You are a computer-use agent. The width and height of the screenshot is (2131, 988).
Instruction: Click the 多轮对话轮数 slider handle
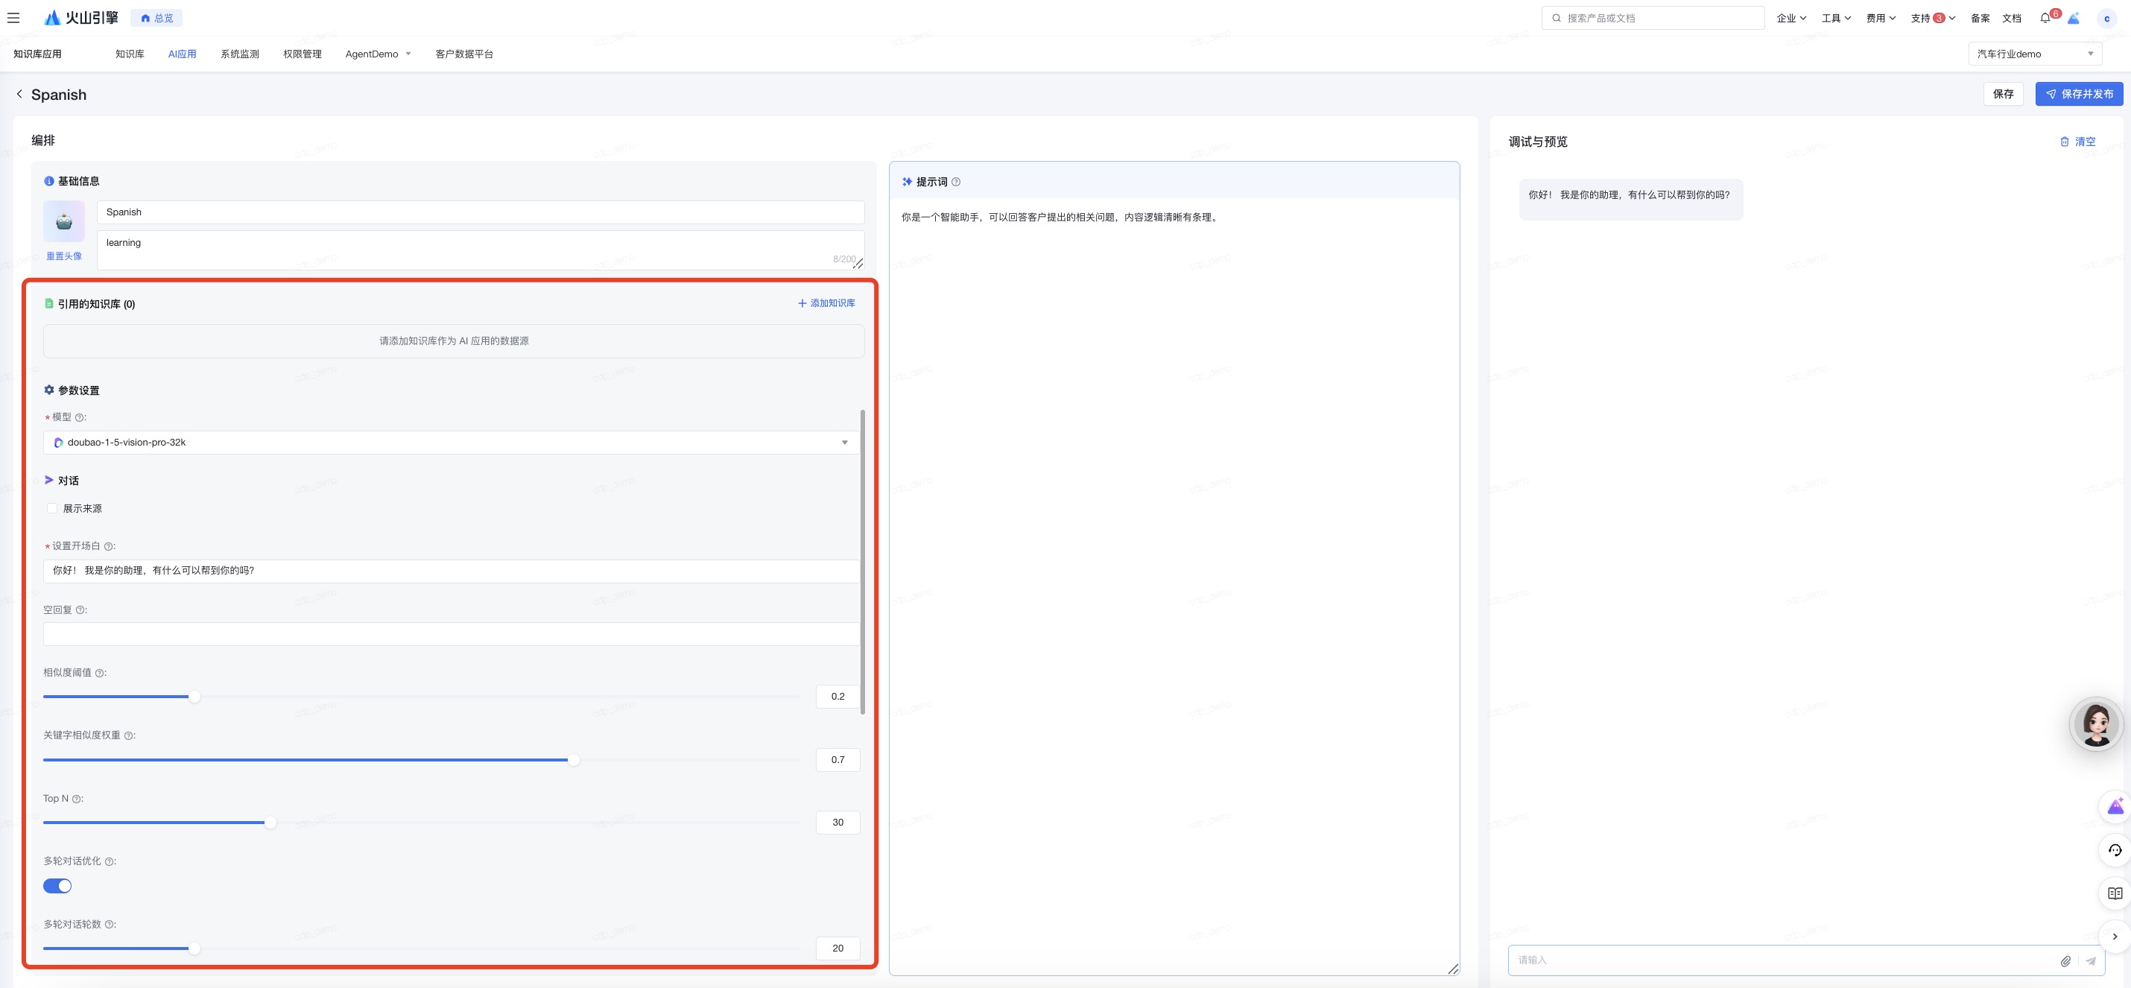click(194, 949)
